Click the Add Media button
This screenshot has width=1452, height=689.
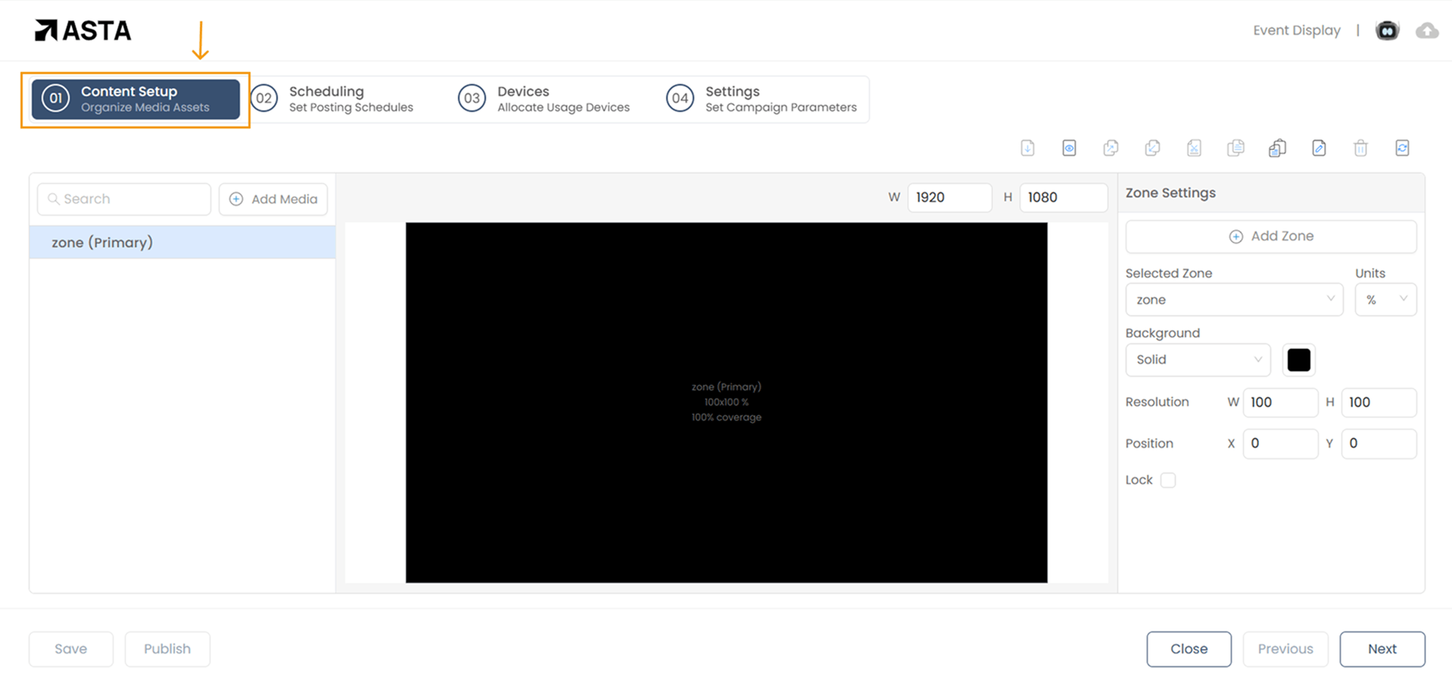[273, 199]
